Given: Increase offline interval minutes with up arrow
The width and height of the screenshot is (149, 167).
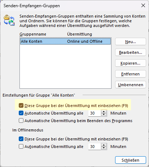Looking at the screenshot, I should (x=104, y=145).
